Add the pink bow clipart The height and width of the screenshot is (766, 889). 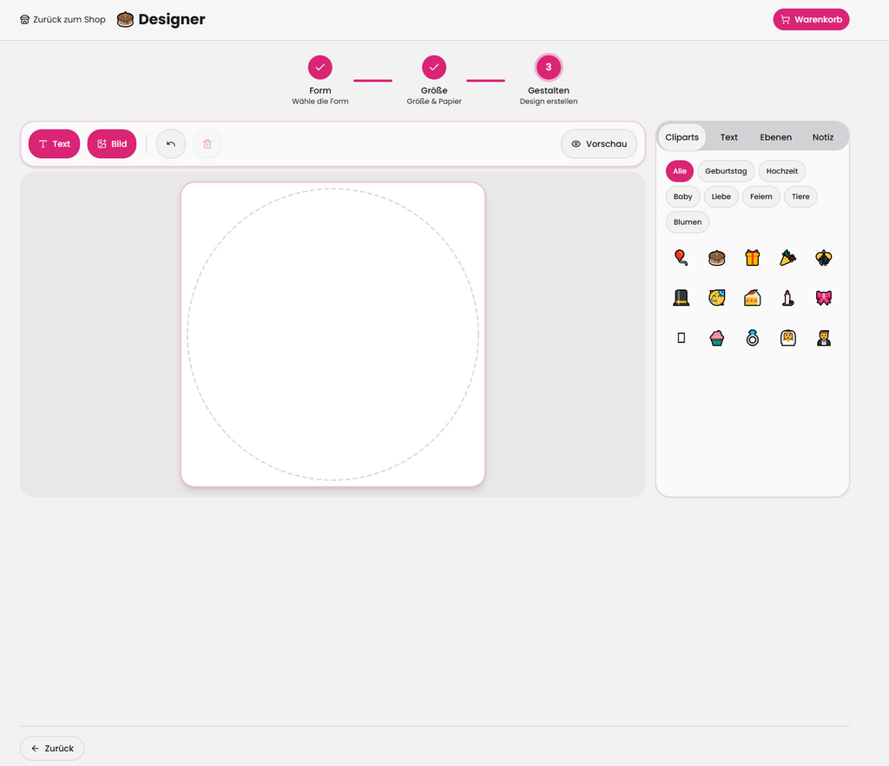pos(823,298)
